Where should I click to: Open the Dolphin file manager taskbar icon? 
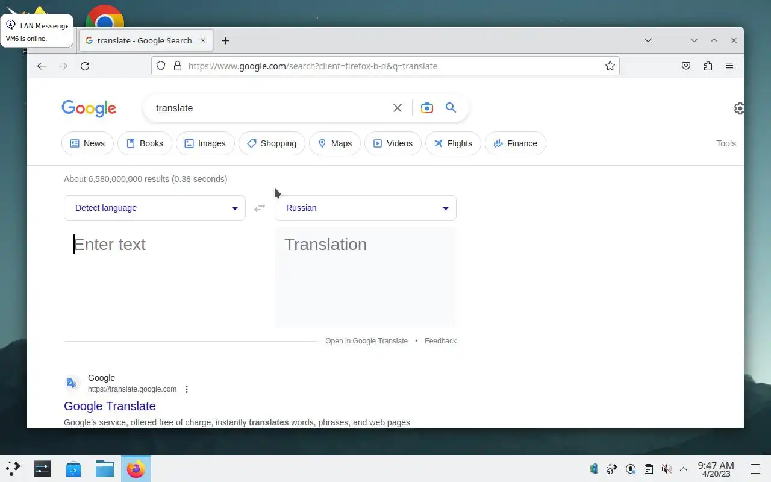105,469
